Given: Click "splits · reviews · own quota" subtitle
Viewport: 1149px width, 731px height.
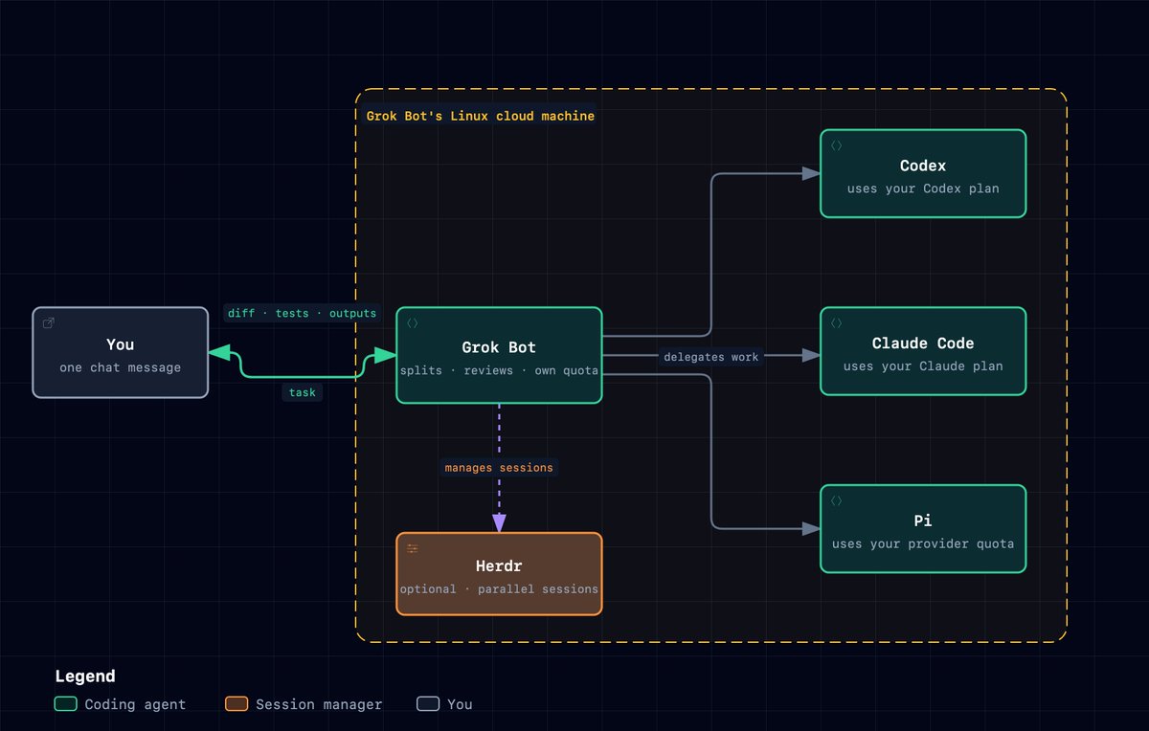Looking at the screenshot, I should point(499,370).
